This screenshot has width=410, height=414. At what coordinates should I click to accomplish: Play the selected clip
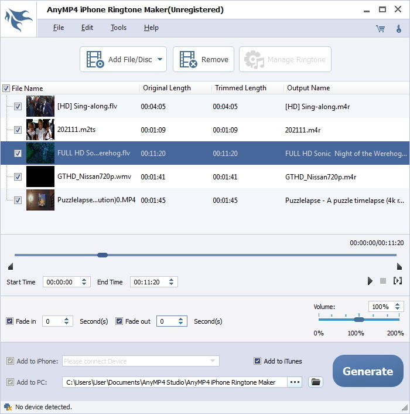coord(370,281)
